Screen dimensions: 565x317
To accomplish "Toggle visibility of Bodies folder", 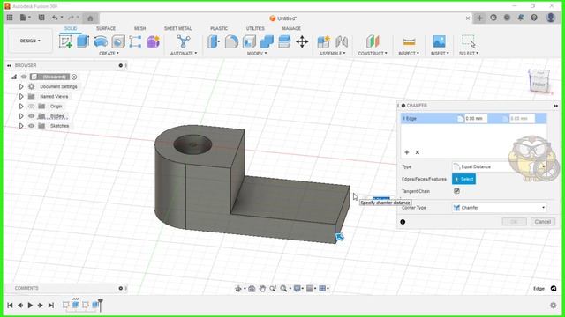I will (x=32, y=116).
